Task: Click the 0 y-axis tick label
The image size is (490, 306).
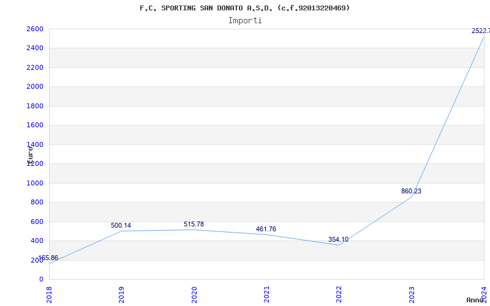Action: pos(41,280)
